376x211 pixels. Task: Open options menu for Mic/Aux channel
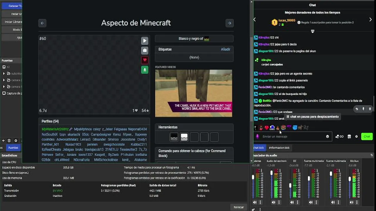pos(356,202)
